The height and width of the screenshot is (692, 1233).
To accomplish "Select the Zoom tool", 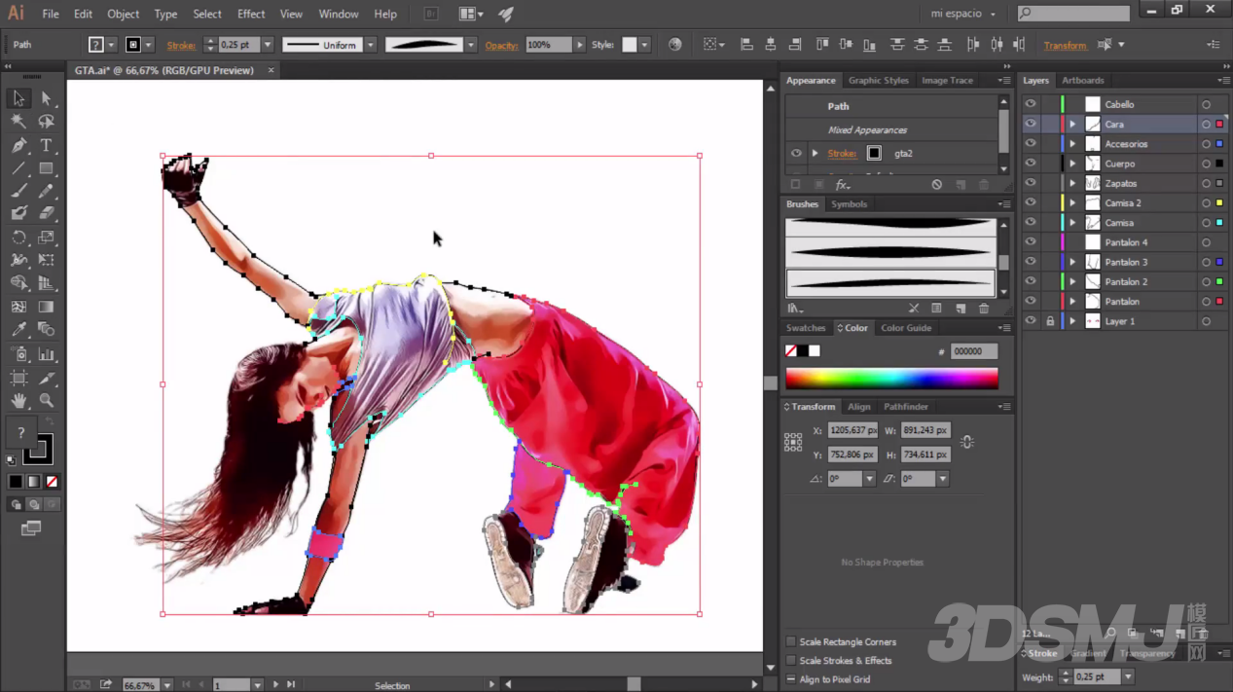I will pos(46,401).
